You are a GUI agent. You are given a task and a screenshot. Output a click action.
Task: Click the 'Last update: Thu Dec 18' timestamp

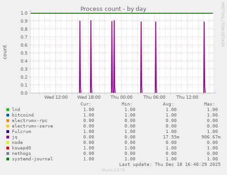170,164
